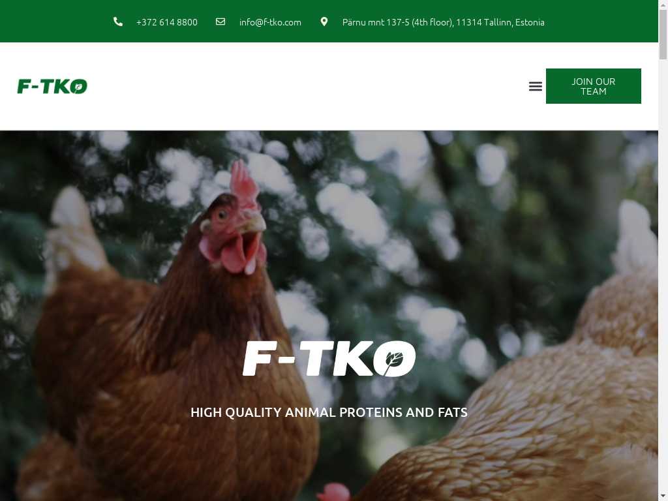Click the High Quality Animal Proteins heading
The width and height of the screenshot is (668, 501).
coord(329,412)
